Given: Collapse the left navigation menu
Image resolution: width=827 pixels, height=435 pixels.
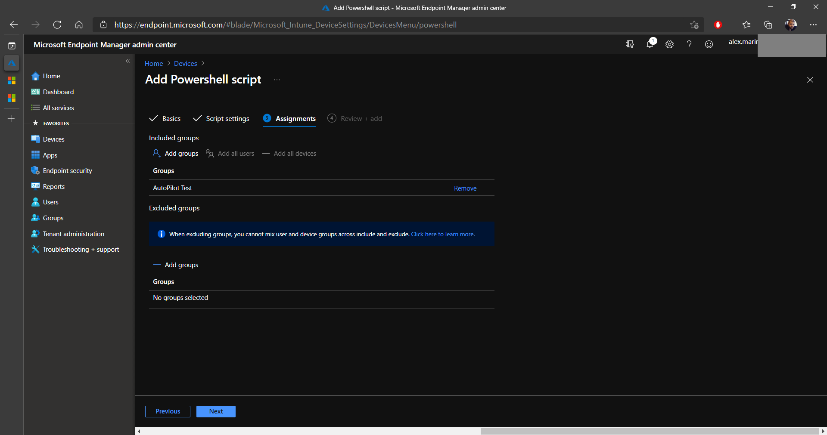Looking at the screenshot, I should click(x=127, y=61).
